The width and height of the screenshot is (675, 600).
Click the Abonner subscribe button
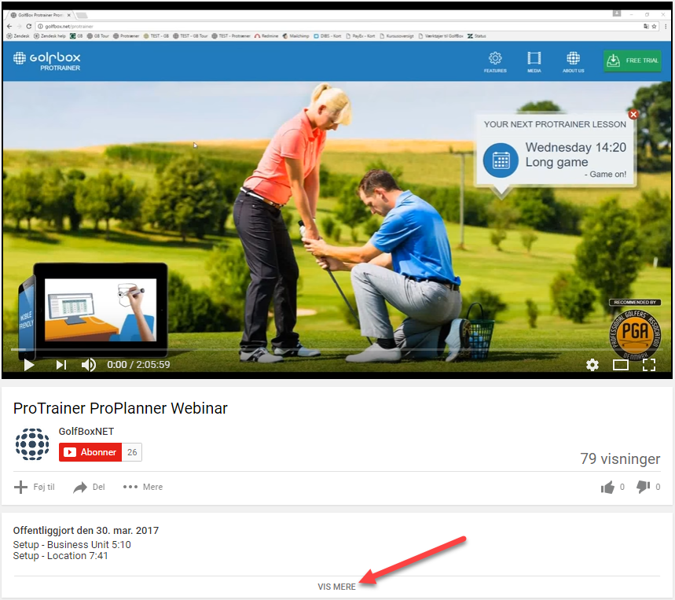(90, 452)
